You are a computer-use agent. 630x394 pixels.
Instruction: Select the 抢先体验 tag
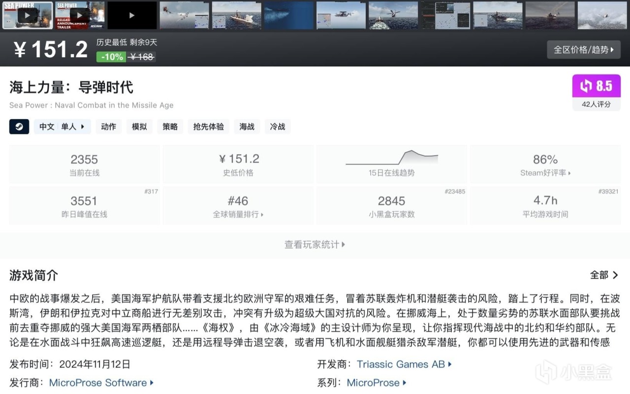coord(209,127)
